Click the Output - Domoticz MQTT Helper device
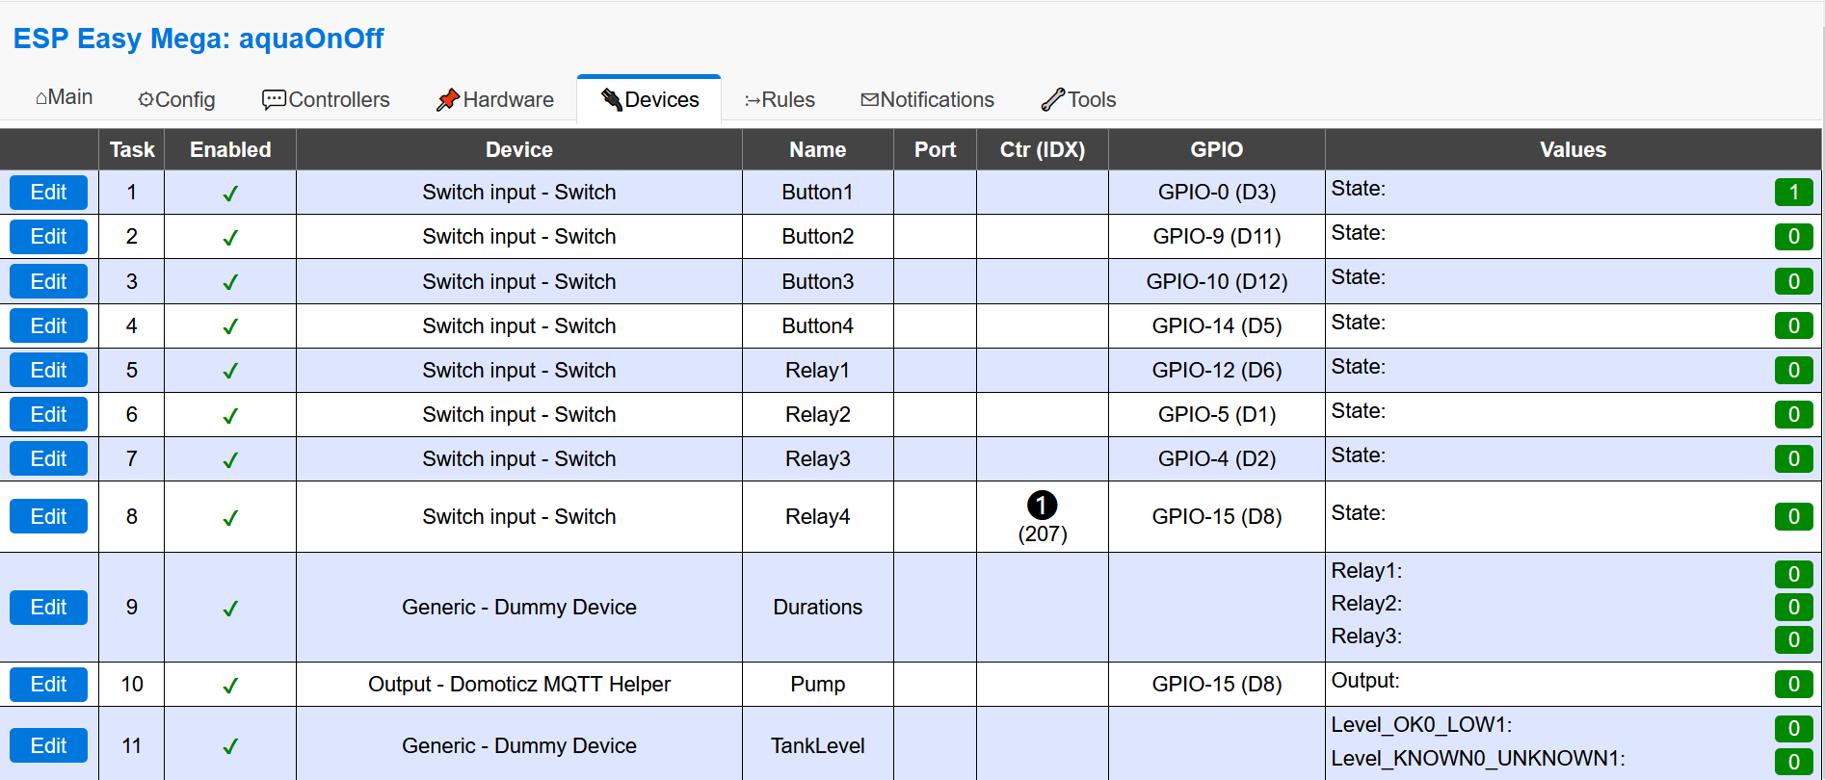This screenshot has width=1825, height=780. pos(519,685)
